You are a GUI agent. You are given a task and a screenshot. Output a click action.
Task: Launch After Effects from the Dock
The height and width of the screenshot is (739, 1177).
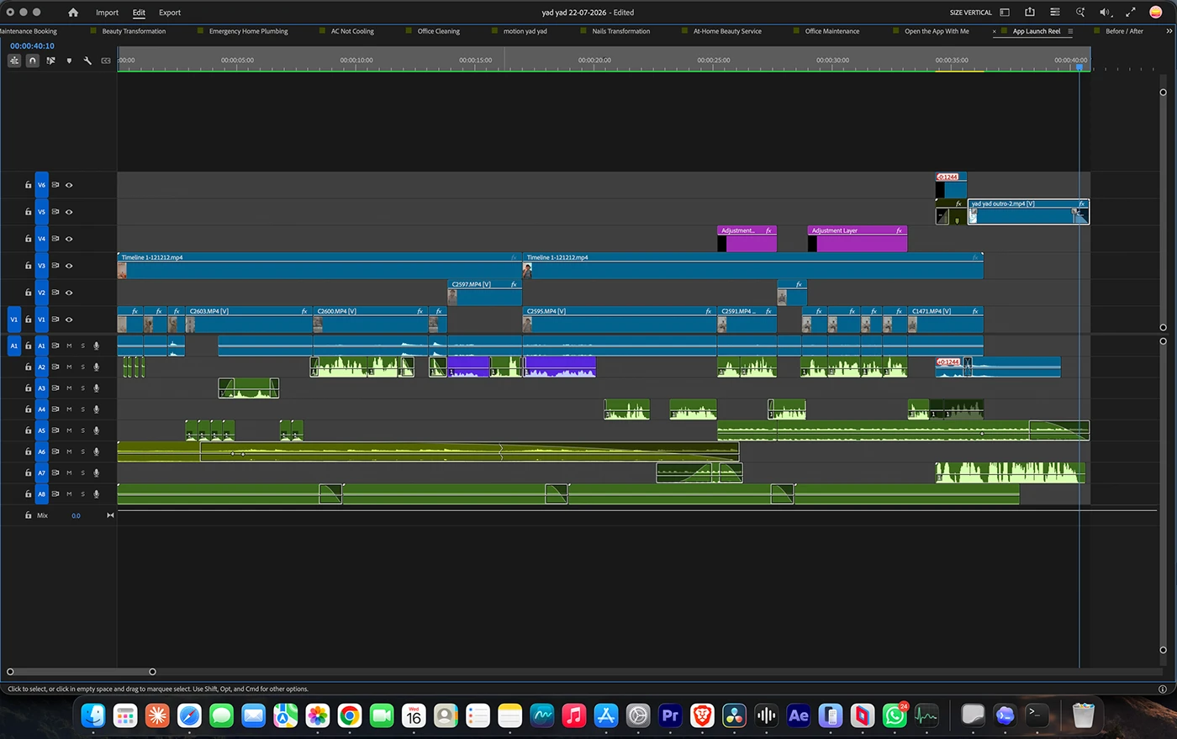798,715
